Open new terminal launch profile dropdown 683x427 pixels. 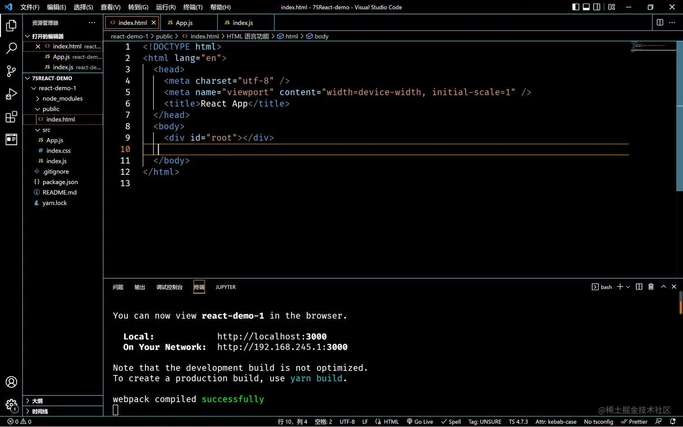pos(628,287)
